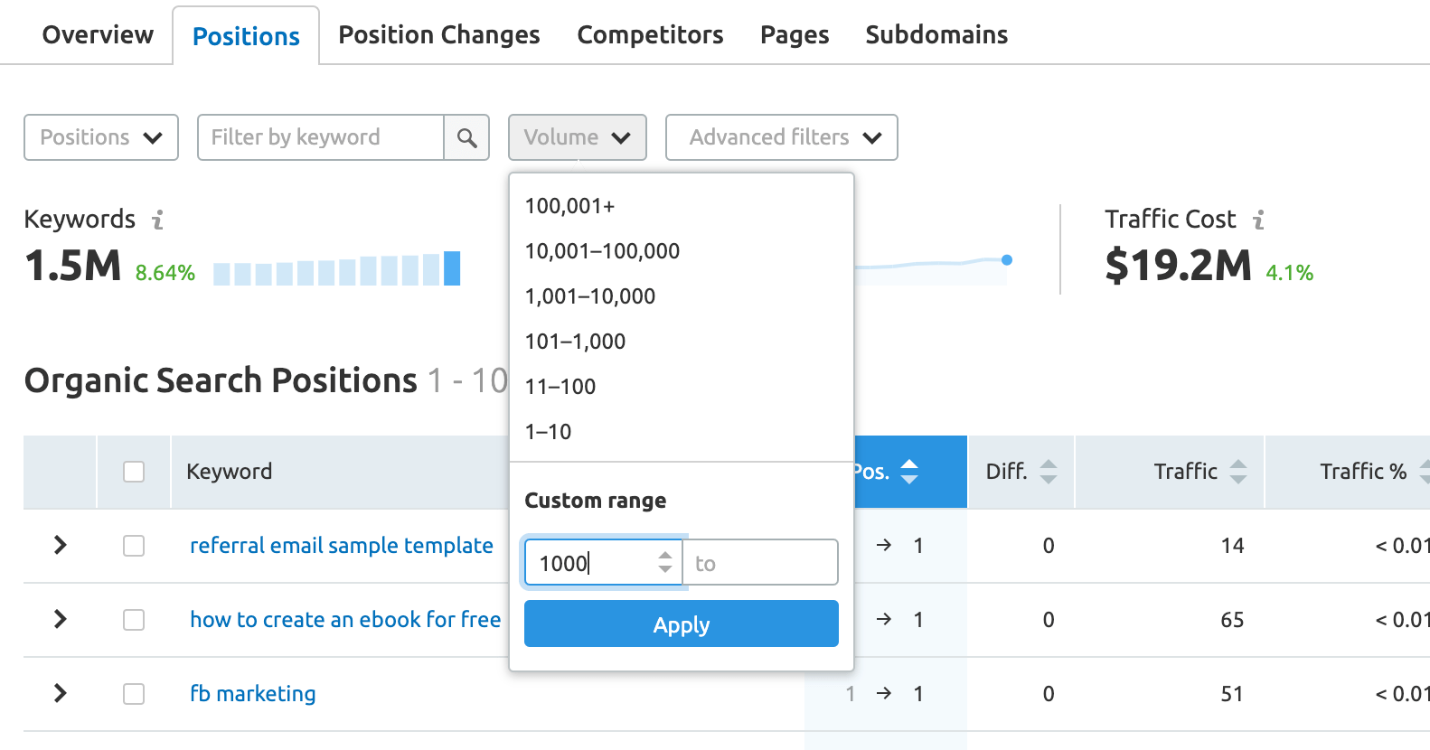Check the 'referral email sample template' row checkbox
The width and height of the screenshot is (1430, 750).
[134, 546]
